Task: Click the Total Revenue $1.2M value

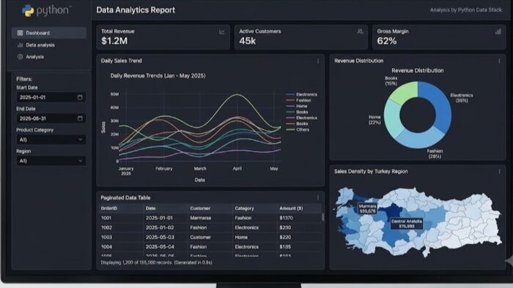Action: 114,41
